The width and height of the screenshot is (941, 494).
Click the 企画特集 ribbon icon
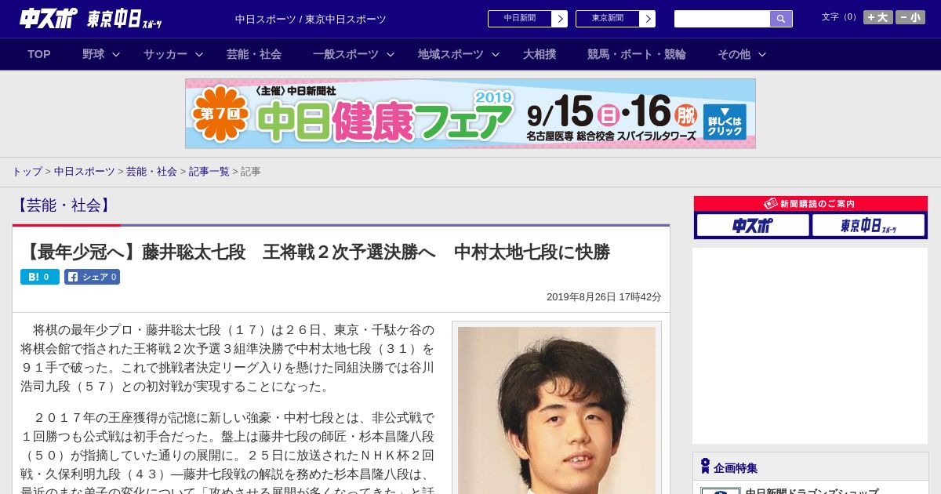click(x=705, y=467)
